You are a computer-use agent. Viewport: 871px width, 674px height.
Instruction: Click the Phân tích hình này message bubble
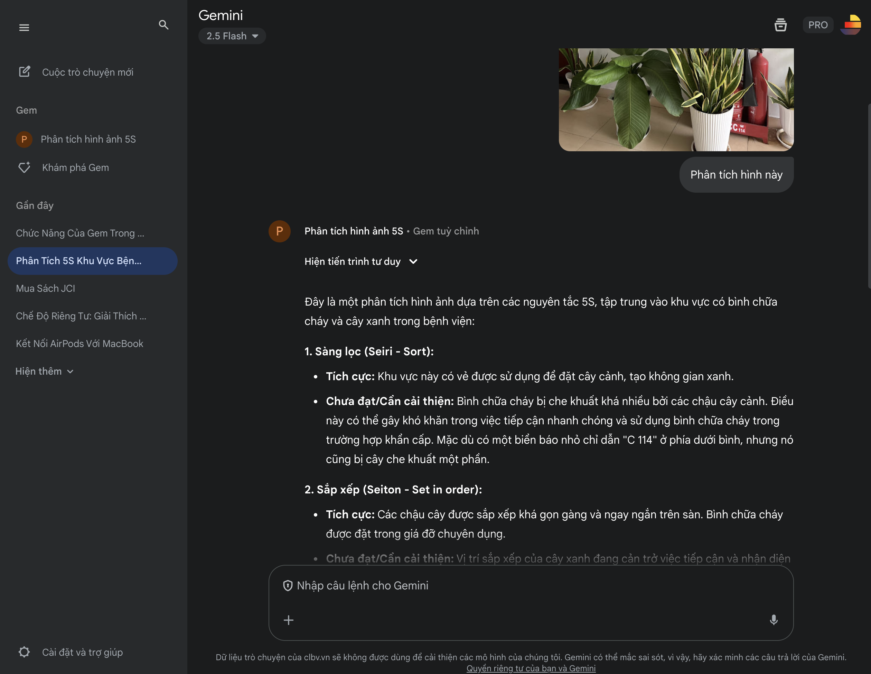736,174
